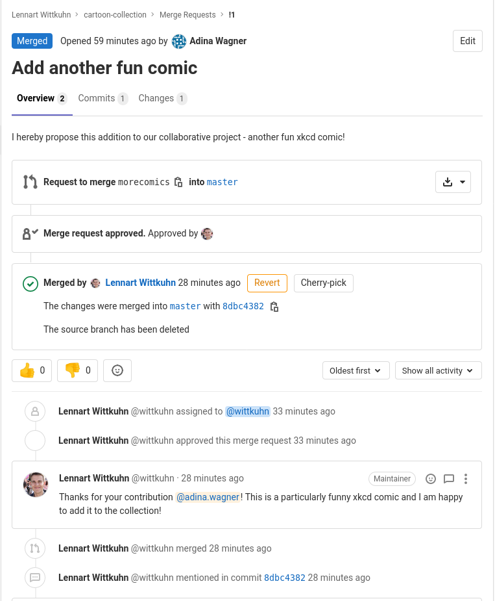The width and height of the screenshot is (495, 601).
Task: Open Adina Wagner's author profile
Action: pyautogui.click(x=217, y=41)
